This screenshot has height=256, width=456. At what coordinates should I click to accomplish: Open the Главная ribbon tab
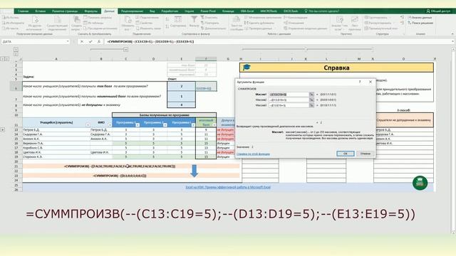tap(23, 11)
